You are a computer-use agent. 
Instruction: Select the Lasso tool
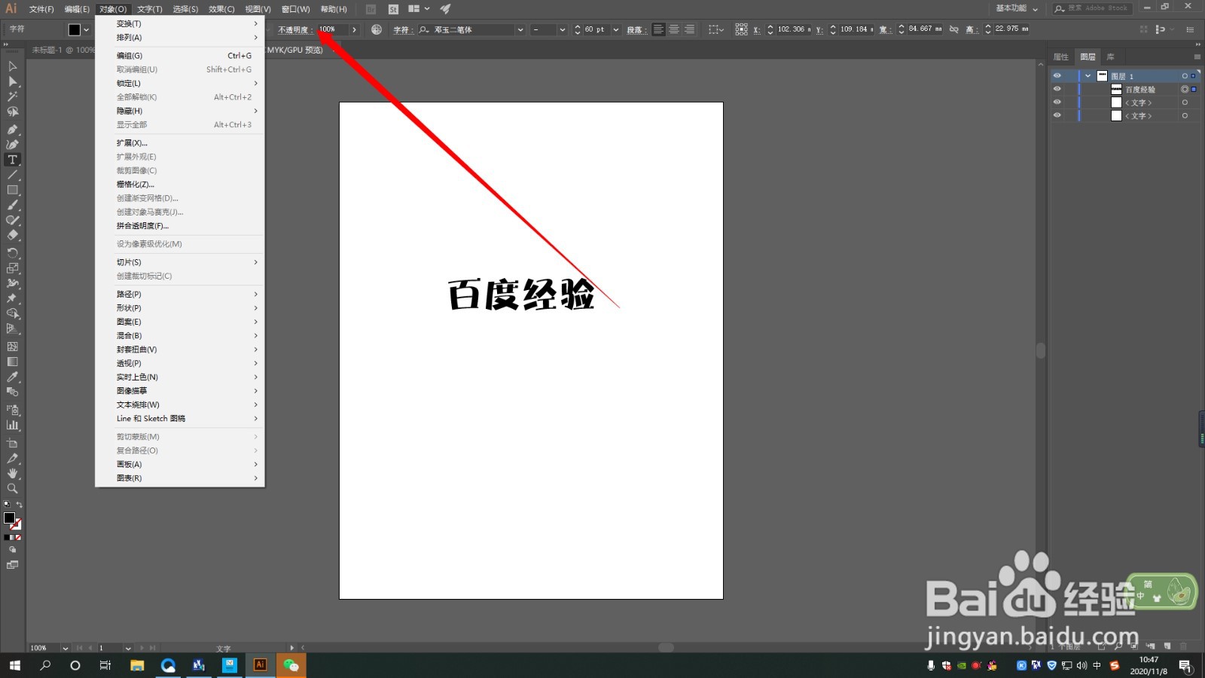pyautogui.click(x=12, y=111)
